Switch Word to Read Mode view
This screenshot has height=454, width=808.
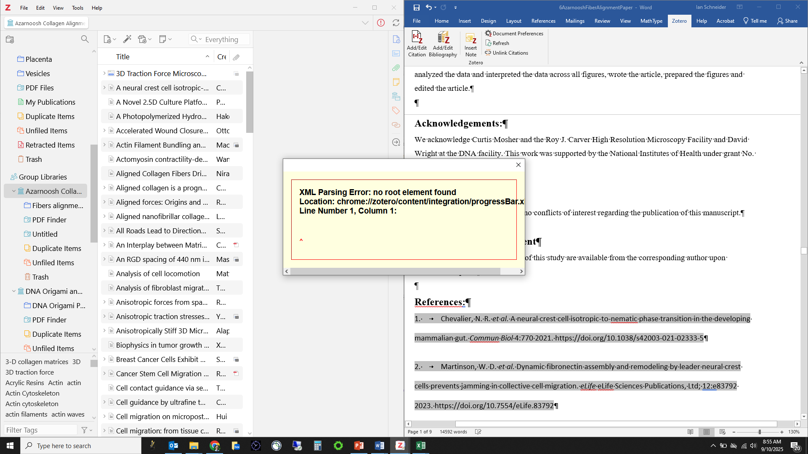690,432
